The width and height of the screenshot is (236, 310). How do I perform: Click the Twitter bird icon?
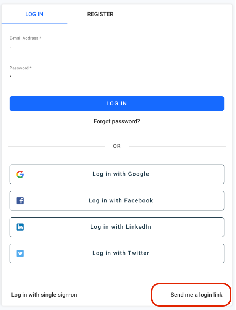20,253
